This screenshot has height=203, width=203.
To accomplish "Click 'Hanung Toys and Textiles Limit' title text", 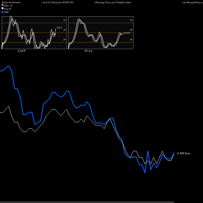I will pos(113,2).
